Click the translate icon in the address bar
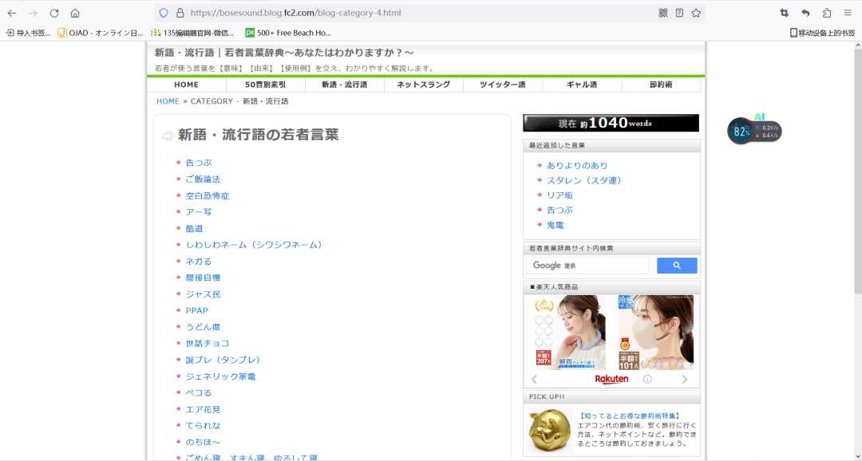The image size is (862, 461). 663,13
